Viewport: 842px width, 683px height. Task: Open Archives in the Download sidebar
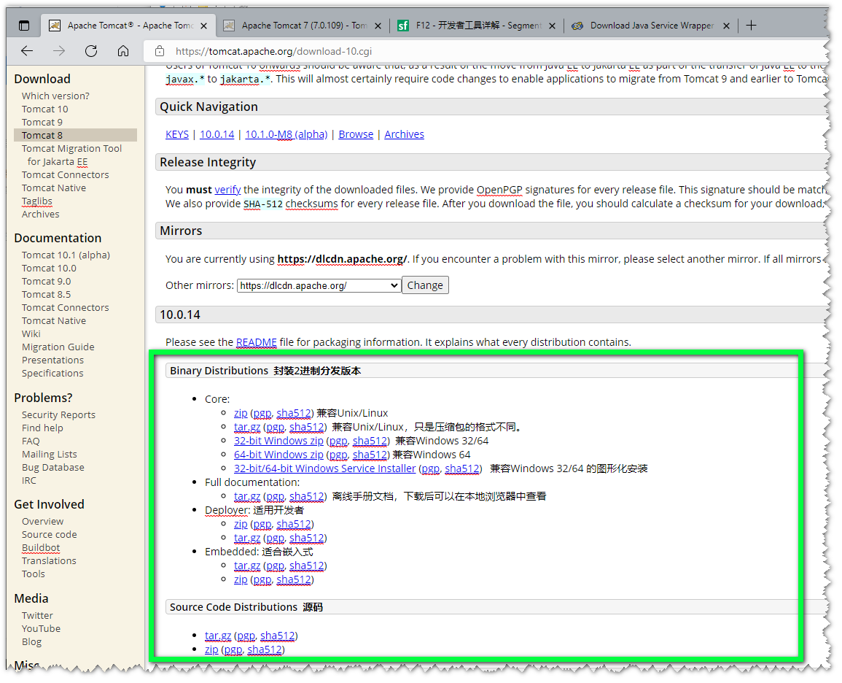(40, 215)
